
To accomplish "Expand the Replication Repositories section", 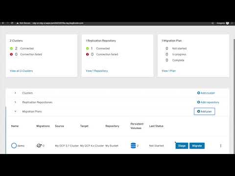I will [x=15, y=102].
